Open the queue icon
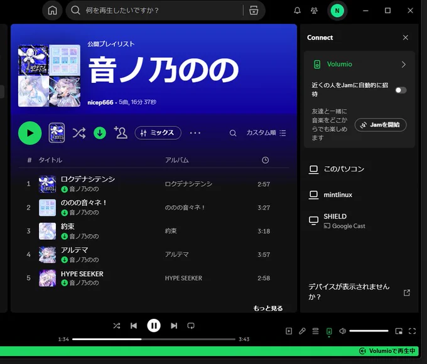427x364 pixels. point(315,331)
